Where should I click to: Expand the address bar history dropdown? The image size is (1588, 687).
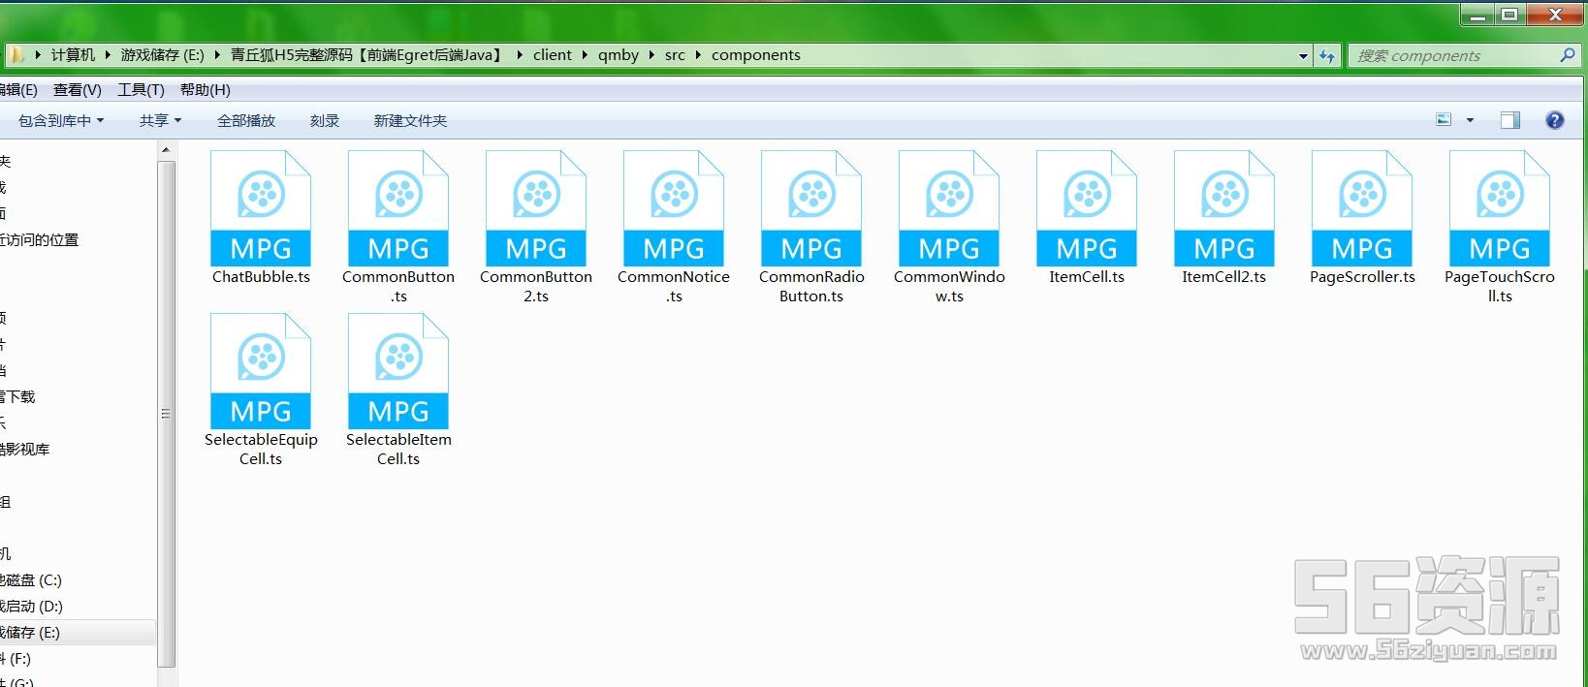1303,56
